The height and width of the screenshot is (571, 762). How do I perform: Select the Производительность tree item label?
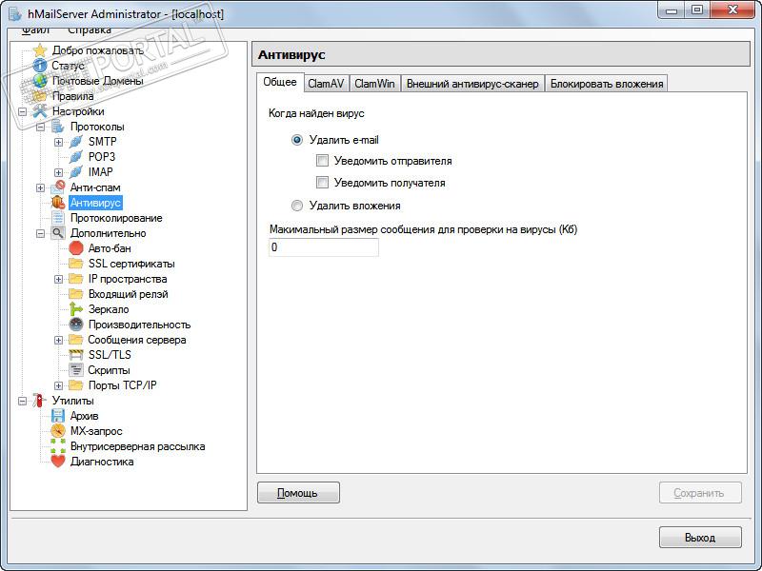139,325
